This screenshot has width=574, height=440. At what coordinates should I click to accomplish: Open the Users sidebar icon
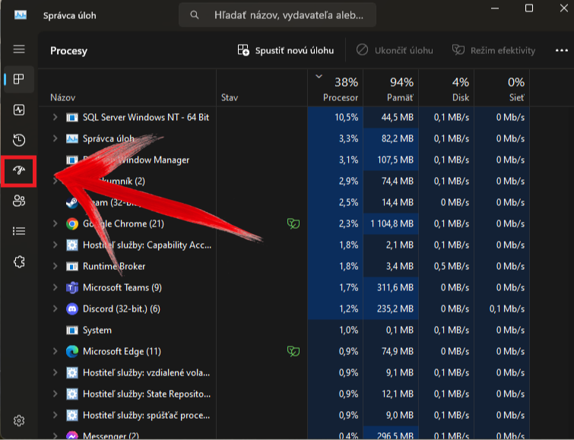coord(19,201)
